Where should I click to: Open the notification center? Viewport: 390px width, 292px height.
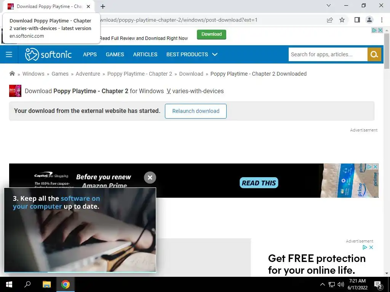point(378,285)
